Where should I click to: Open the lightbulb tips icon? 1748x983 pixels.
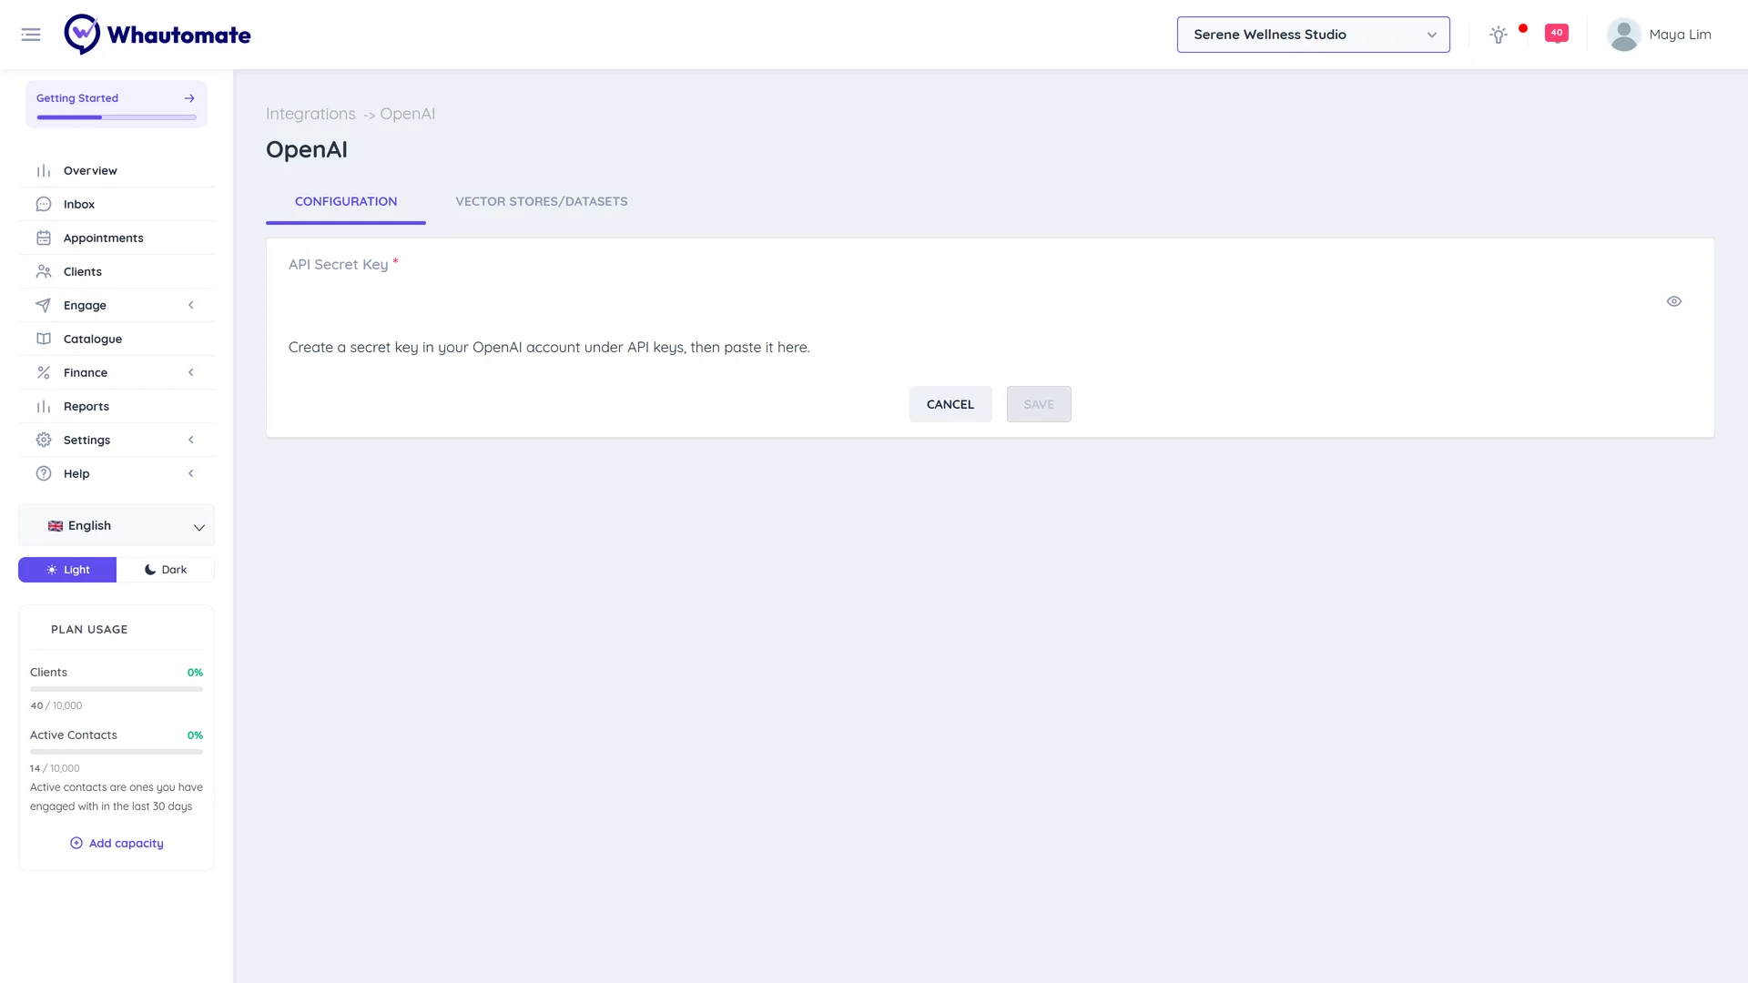[x=1498, y=35]
